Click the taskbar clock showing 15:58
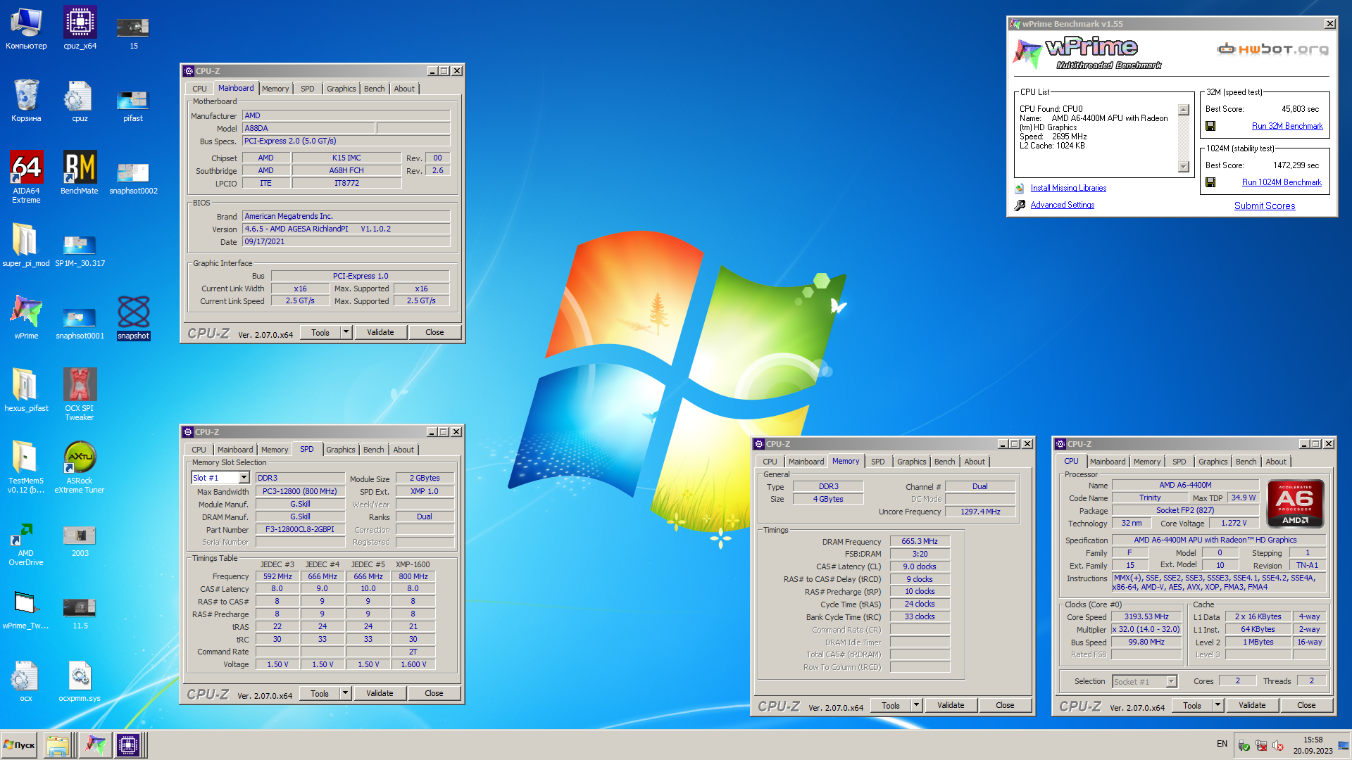The width and height of the screenshot is (1352, 760). click(x=1313, y=740)
